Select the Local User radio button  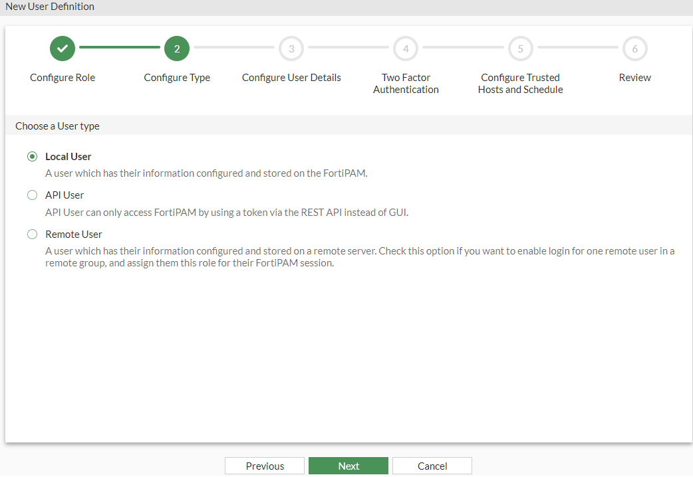[32, 156]
